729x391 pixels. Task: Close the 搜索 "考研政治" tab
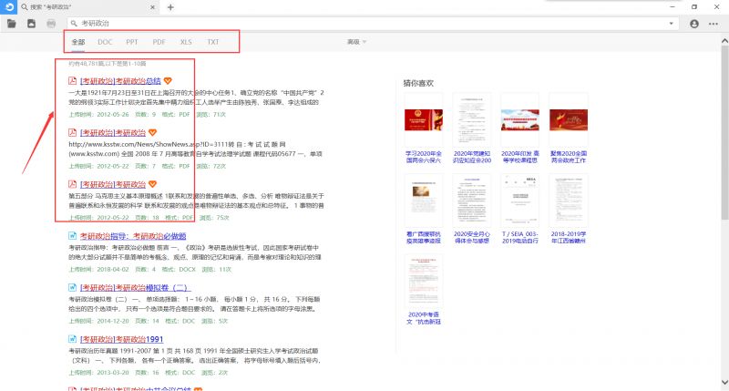[153, 7]
